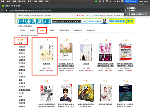Open the 電子書櫃 link
150x108 pixels.
(x=117, y=15)
